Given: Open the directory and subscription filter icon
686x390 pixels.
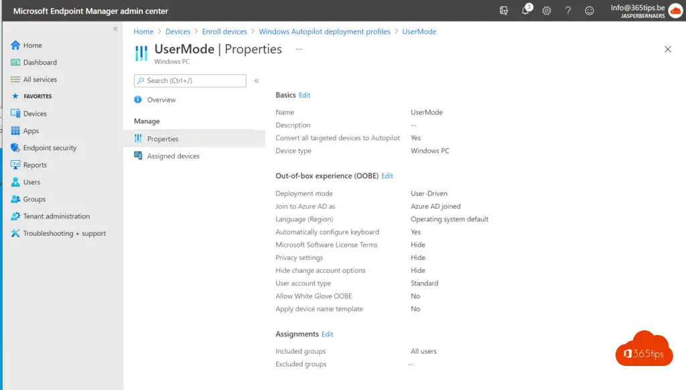Looking at the screenshot, I should point(504,11).
